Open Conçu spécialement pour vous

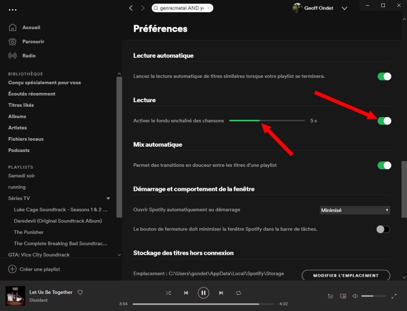coord(44,83)
